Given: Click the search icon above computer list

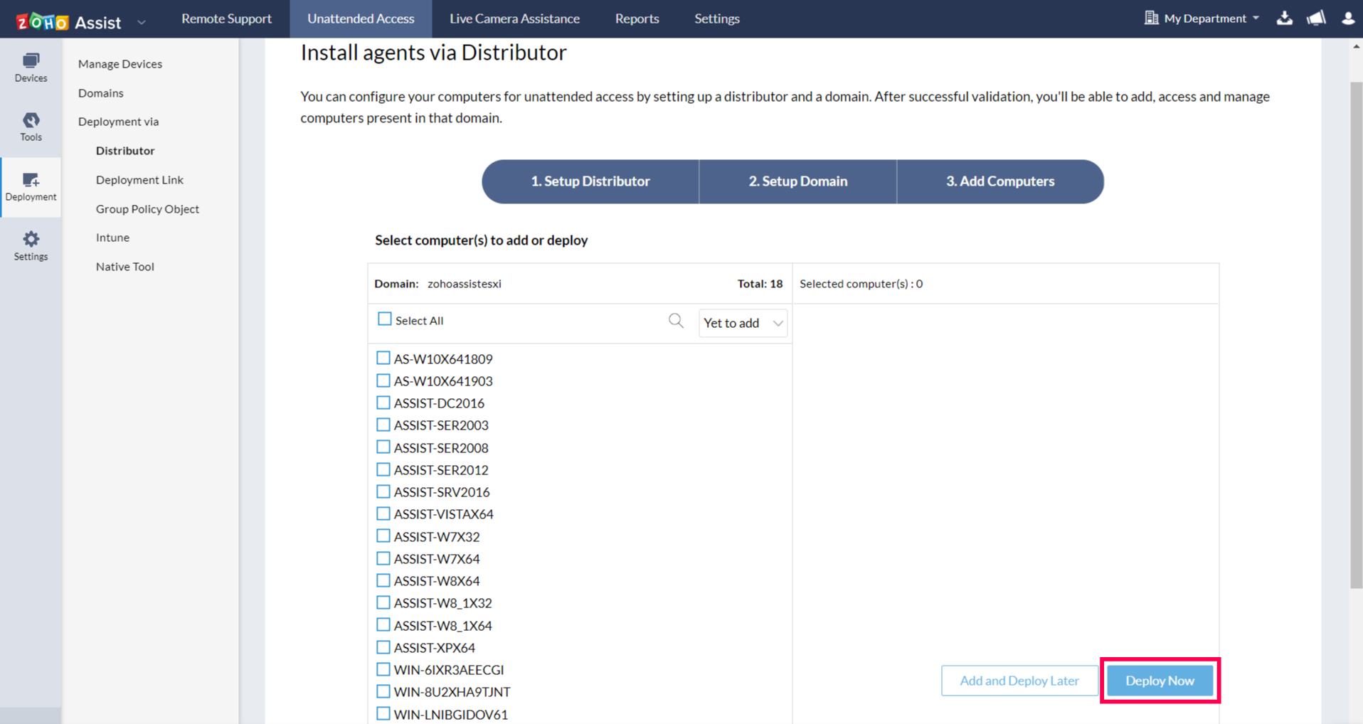Looking at the screenshot, I should pos(675,321).
